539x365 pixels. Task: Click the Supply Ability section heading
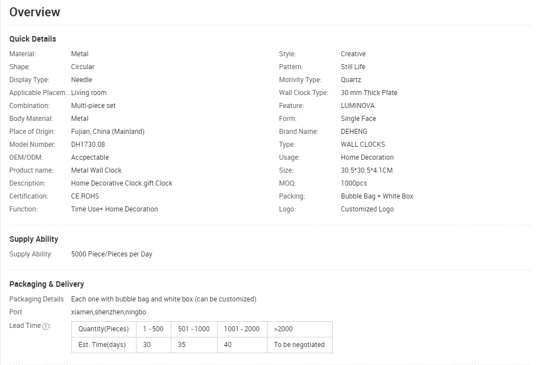(x=34, y=239)
